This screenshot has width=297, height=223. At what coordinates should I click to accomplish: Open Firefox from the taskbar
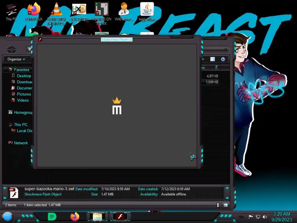click(x=75, y=217)
